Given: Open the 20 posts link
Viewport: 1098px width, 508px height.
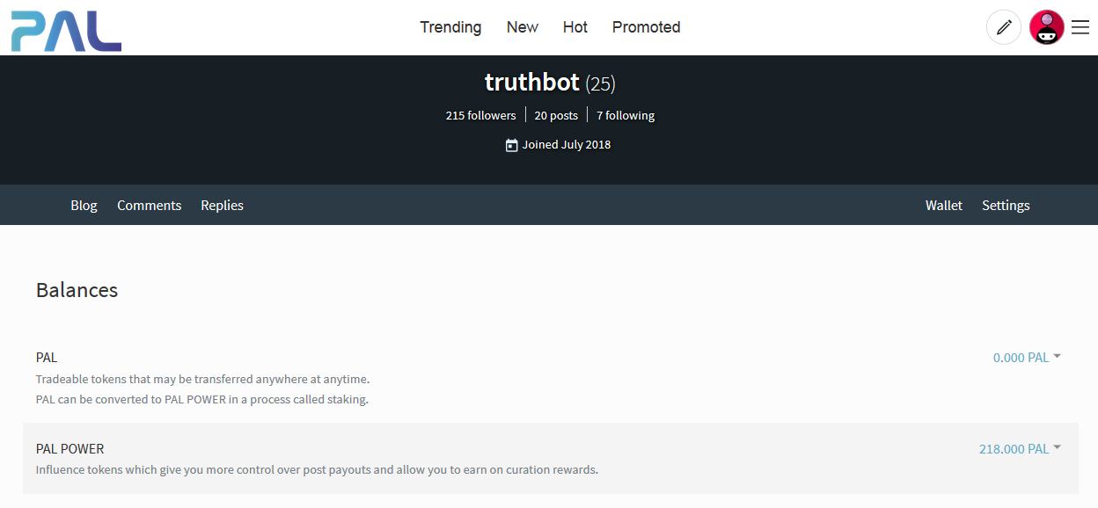Looking at the screenshot, I should pyautogui.click(x=556, y=115).
